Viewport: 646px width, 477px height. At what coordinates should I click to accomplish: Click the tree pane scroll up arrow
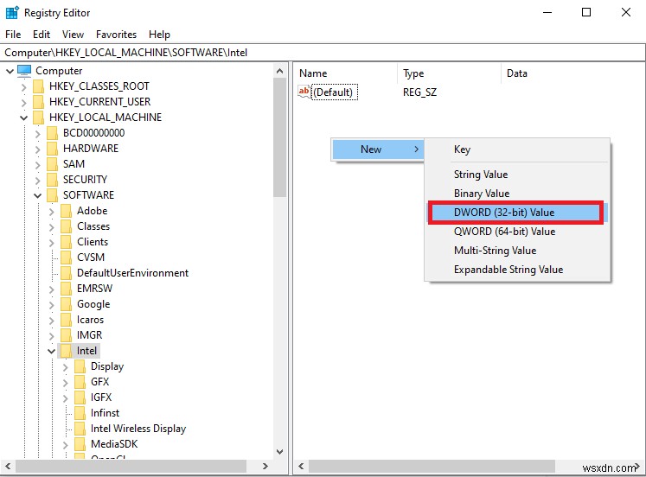[x=279, y=71]
